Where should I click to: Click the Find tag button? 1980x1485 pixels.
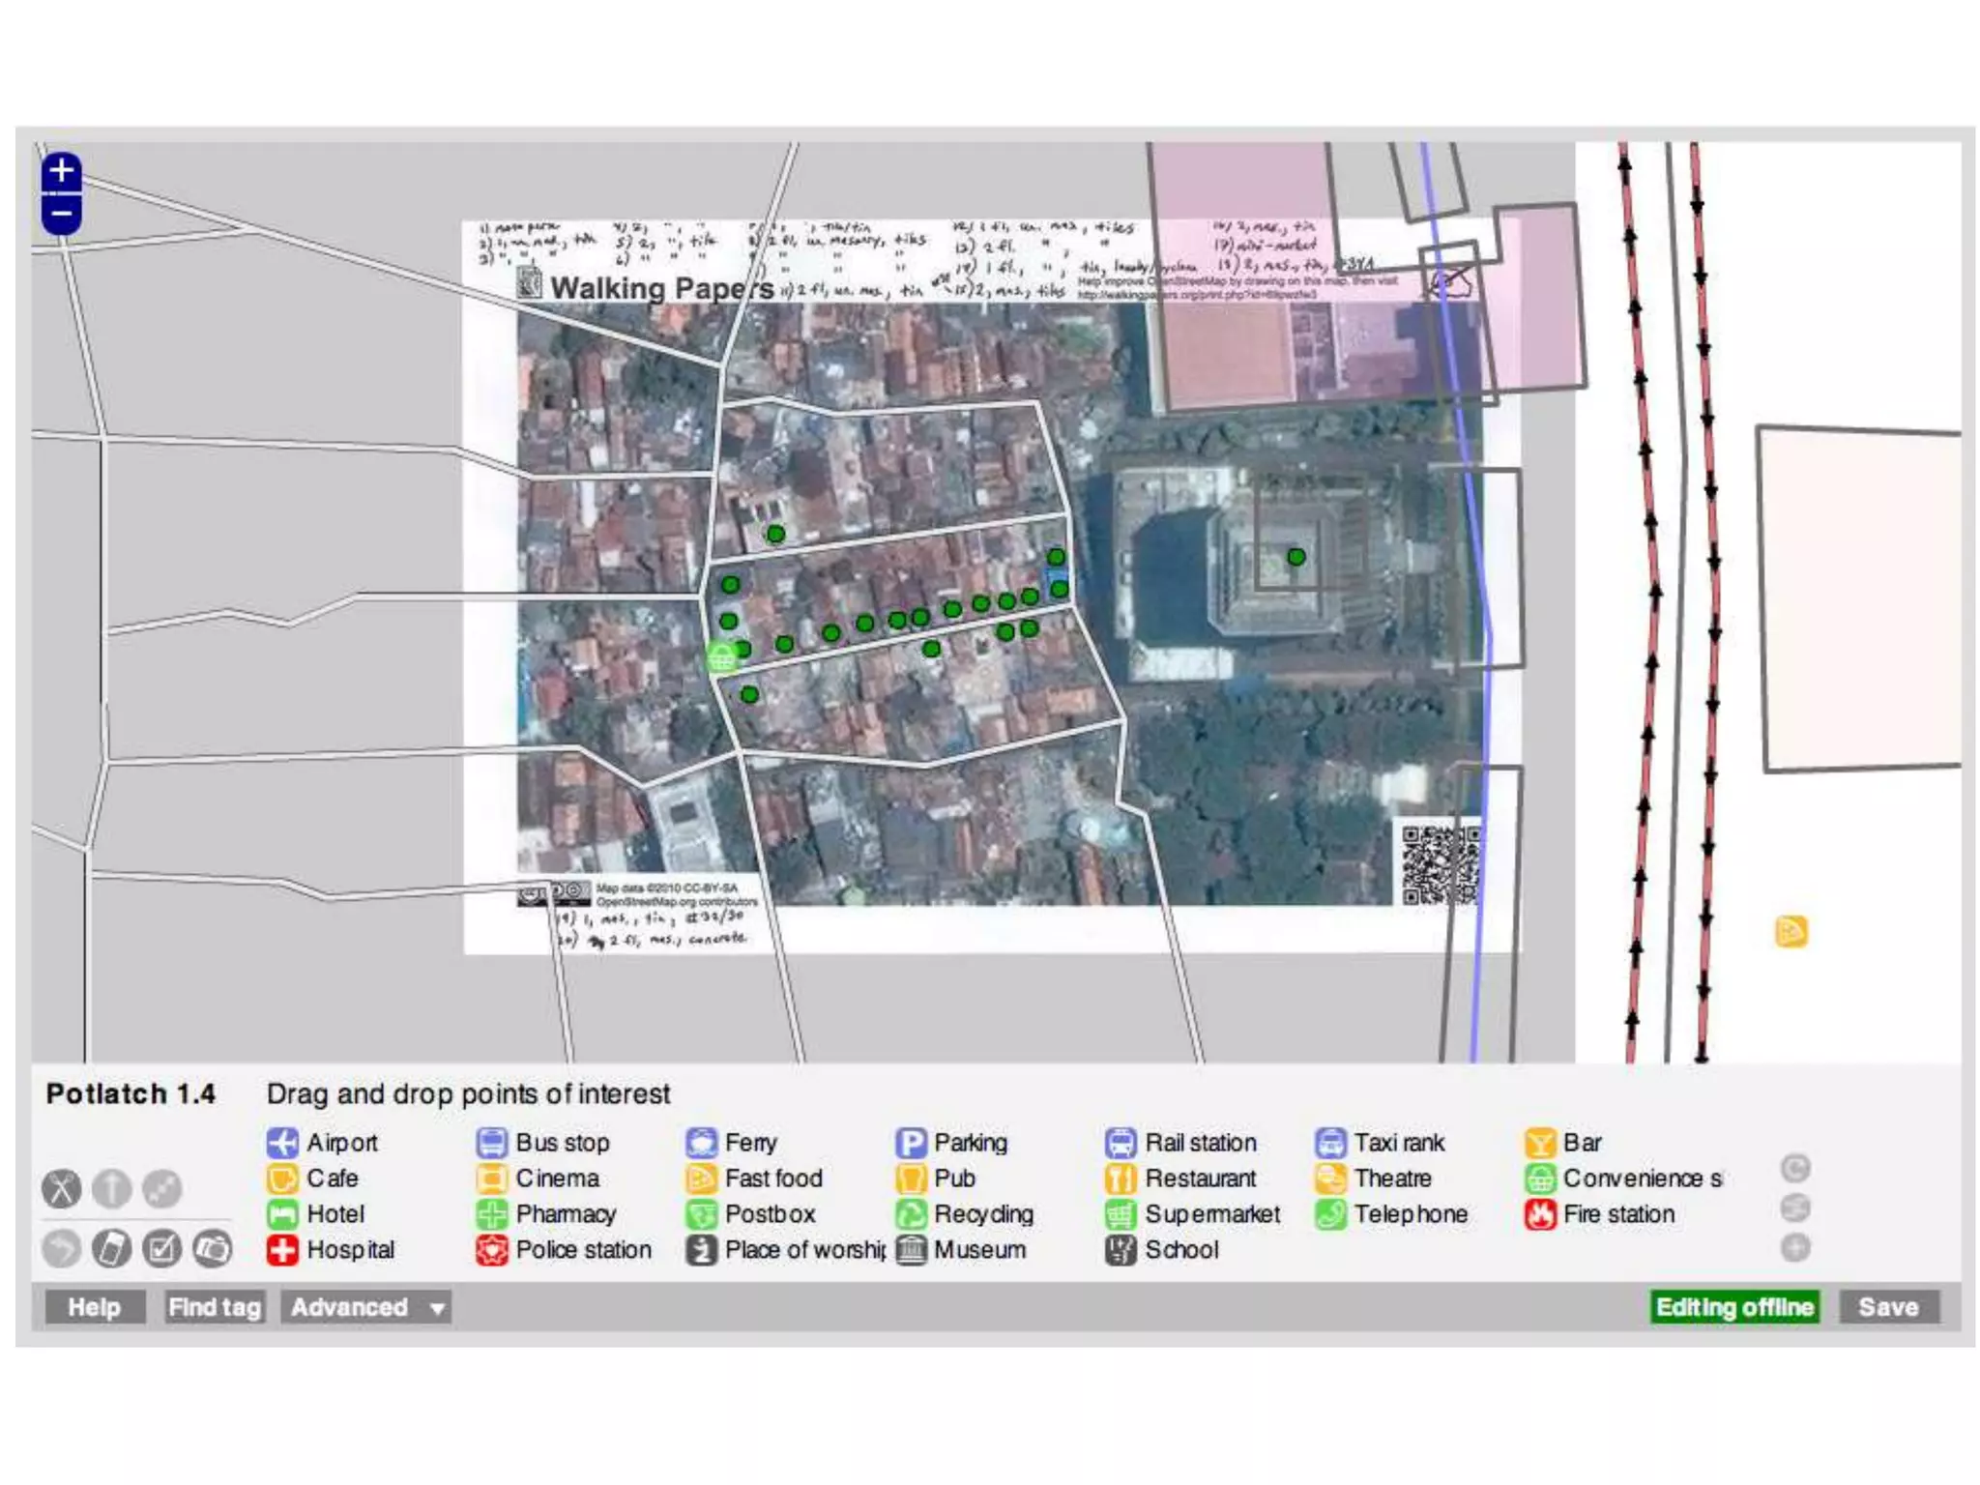214,1307
